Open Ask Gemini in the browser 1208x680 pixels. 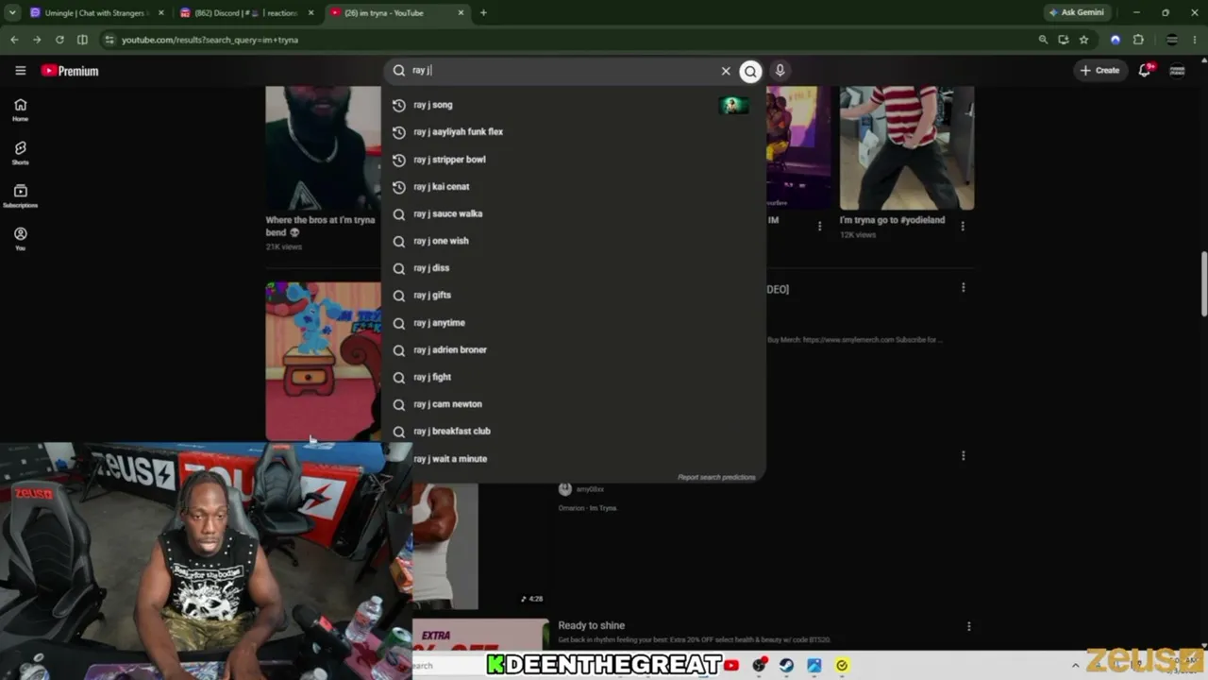coord(1076,13)
